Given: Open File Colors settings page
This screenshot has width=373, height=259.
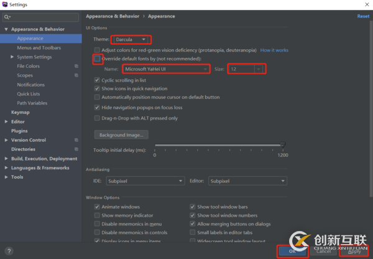Looking at the screenshot, I should [x=29, y=66].
